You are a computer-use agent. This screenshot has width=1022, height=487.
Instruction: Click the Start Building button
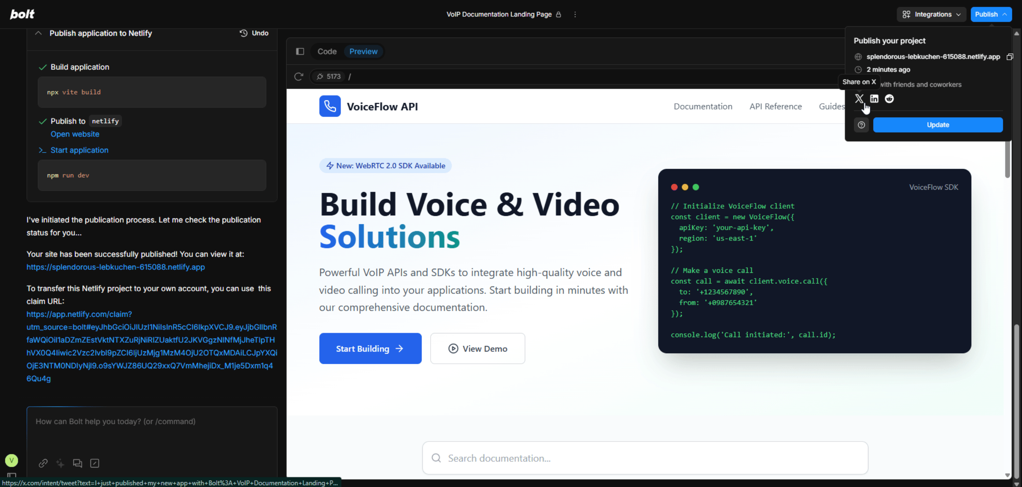pos(370,348)
